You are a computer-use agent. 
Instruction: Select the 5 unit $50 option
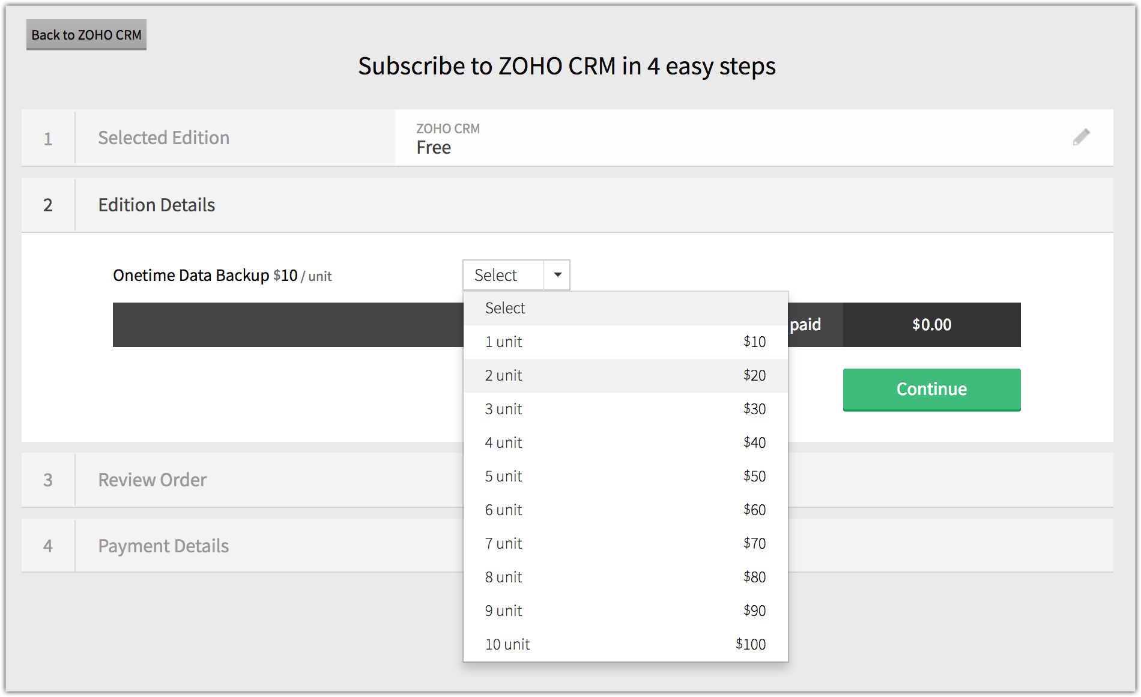(626, 477)
